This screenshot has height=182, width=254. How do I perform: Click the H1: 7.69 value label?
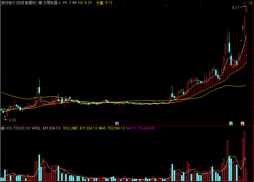click(x=70, y=3)
